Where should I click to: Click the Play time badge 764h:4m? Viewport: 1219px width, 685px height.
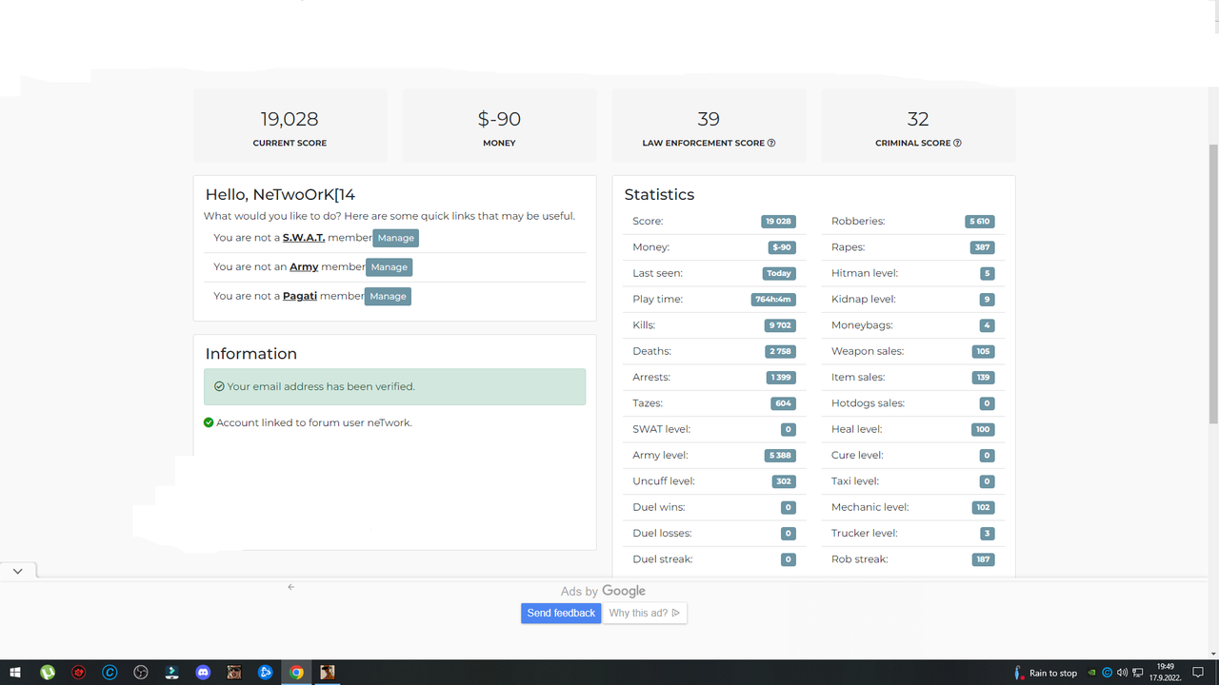coord(772,300)
